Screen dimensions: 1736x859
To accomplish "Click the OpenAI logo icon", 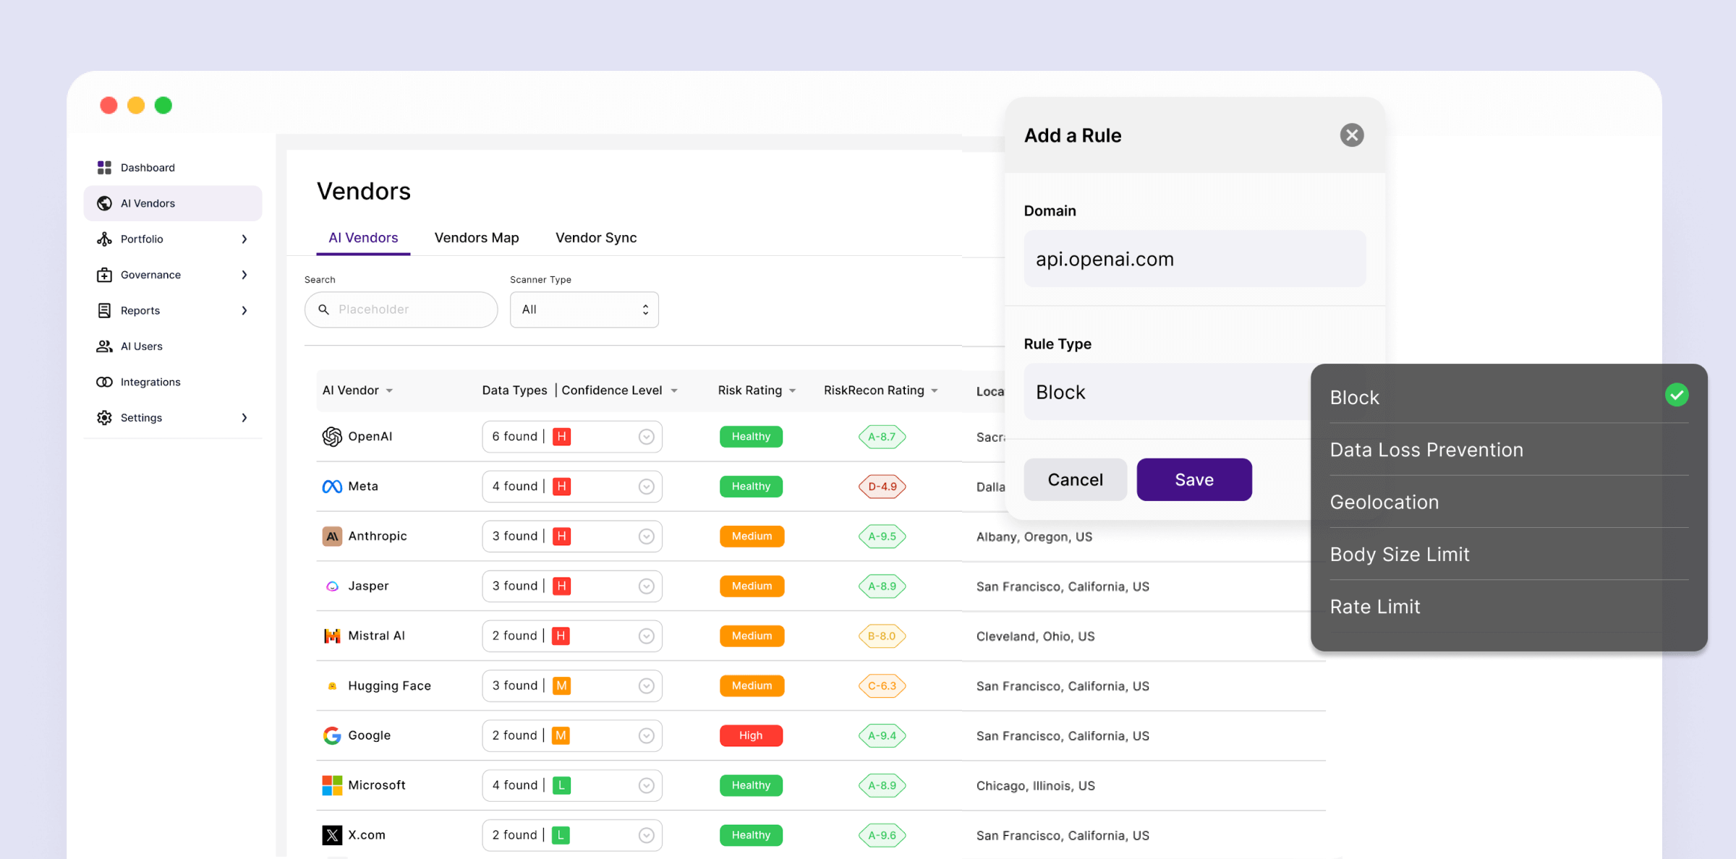I will (x=332, y=437).
